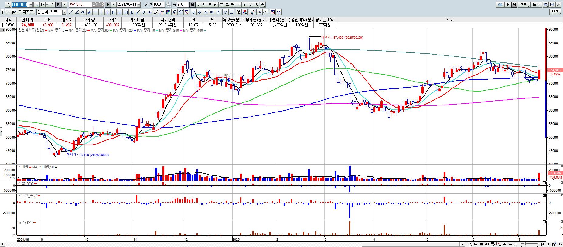This screenshot has height=247, width=563.
Task: Click the Q quarterly period button
Action: [x=210, y=5]
